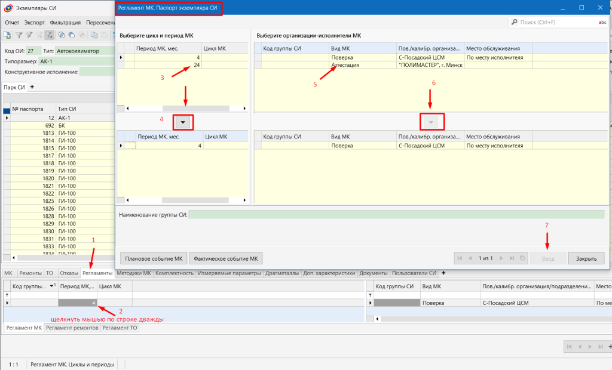Open the Документы tab

pos(373,273)
